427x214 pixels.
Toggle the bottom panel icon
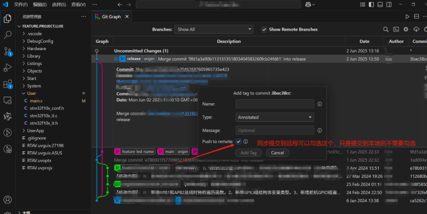(380, 5)
